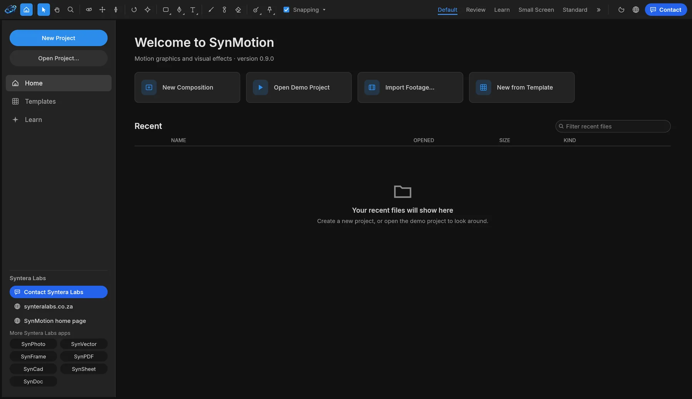Switch to the Standard workspace tab
Image resolution: width=692 pixels, height=399 pixels.
point(575,10)
